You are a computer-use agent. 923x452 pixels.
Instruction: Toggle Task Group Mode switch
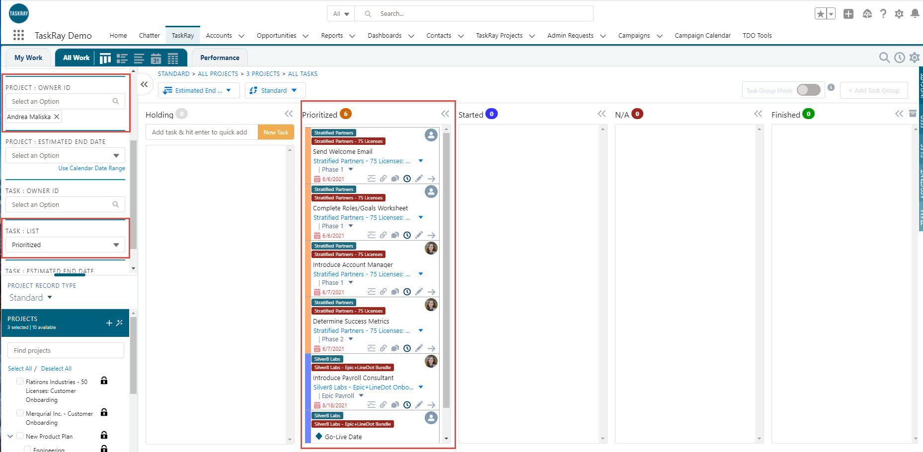[808, 90]
